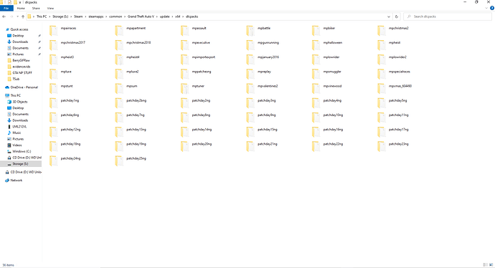This screenshot has height=268, width=495.
Task: Select the mpchristmas2018 folder icon
Action: [119, 45]
